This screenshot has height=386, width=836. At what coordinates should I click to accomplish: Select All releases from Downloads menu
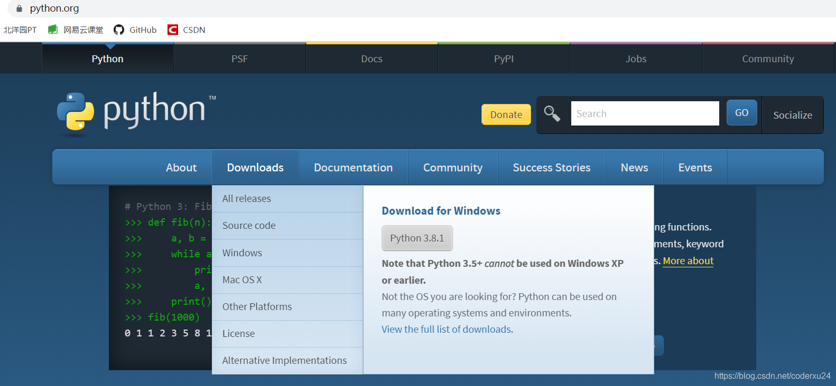(287, 199)
